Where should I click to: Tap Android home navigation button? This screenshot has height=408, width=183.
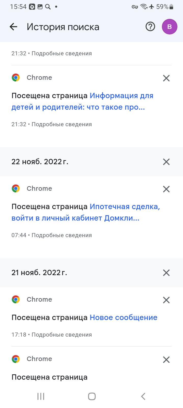92,396
